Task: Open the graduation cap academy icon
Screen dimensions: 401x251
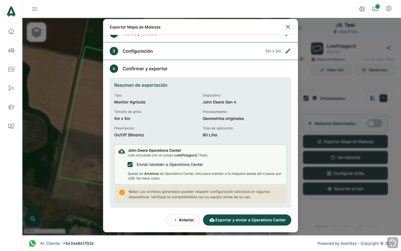Action: point(11,107)
